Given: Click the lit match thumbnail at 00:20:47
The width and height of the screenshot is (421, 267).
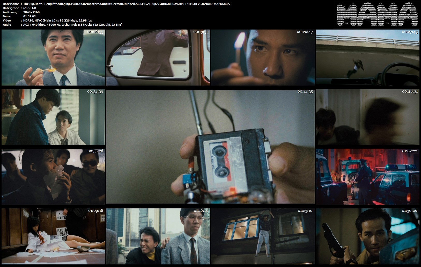Looking at the screenshot, I should pos(263,57).
